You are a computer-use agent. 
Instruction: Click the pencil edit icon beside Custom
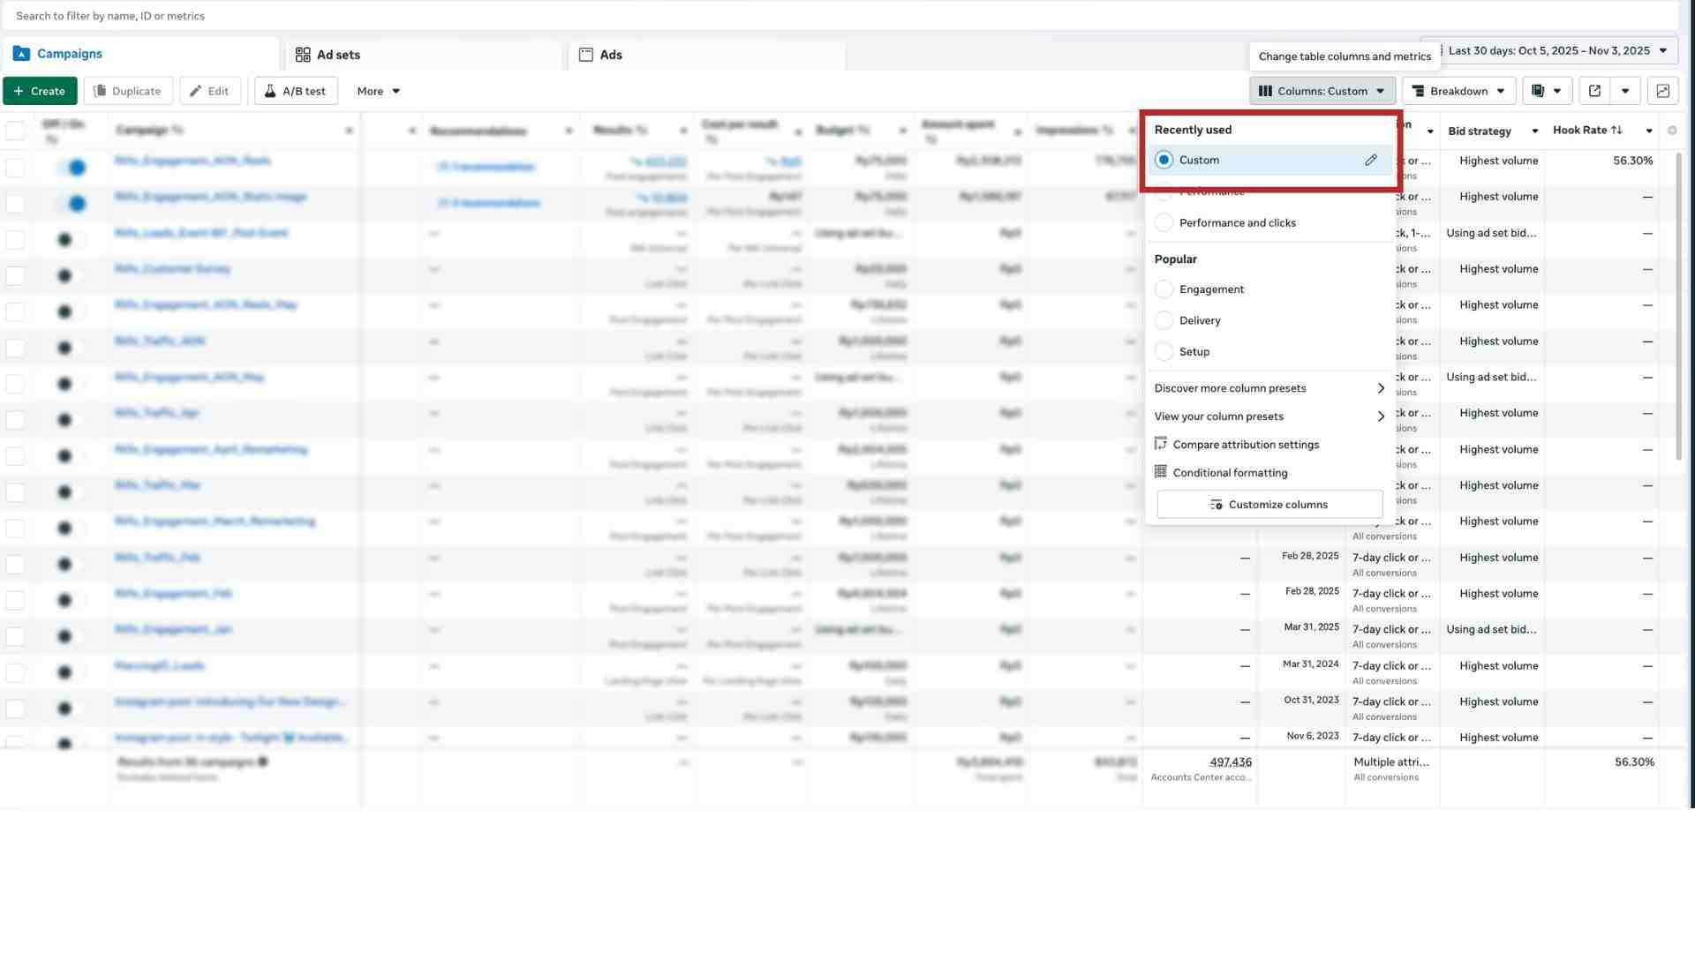coord(1370,160)
